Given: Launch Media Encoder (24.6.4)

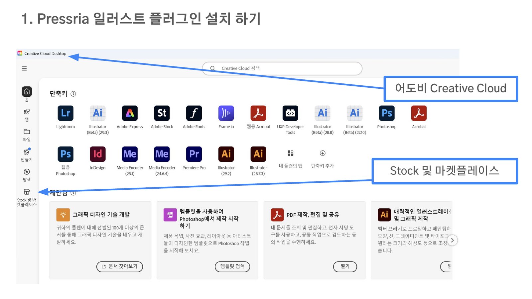Looking at the screenshot, I should (162, 154).
